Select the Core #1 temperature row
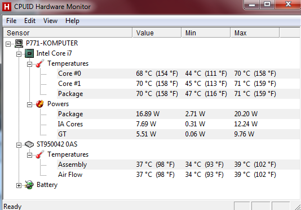 [x=178, y=84]
